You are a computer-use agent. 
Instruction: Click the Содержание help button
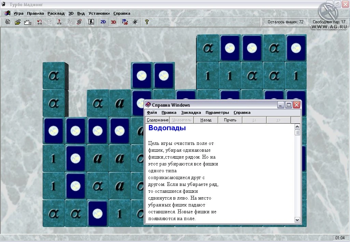[x=157, y=120]
